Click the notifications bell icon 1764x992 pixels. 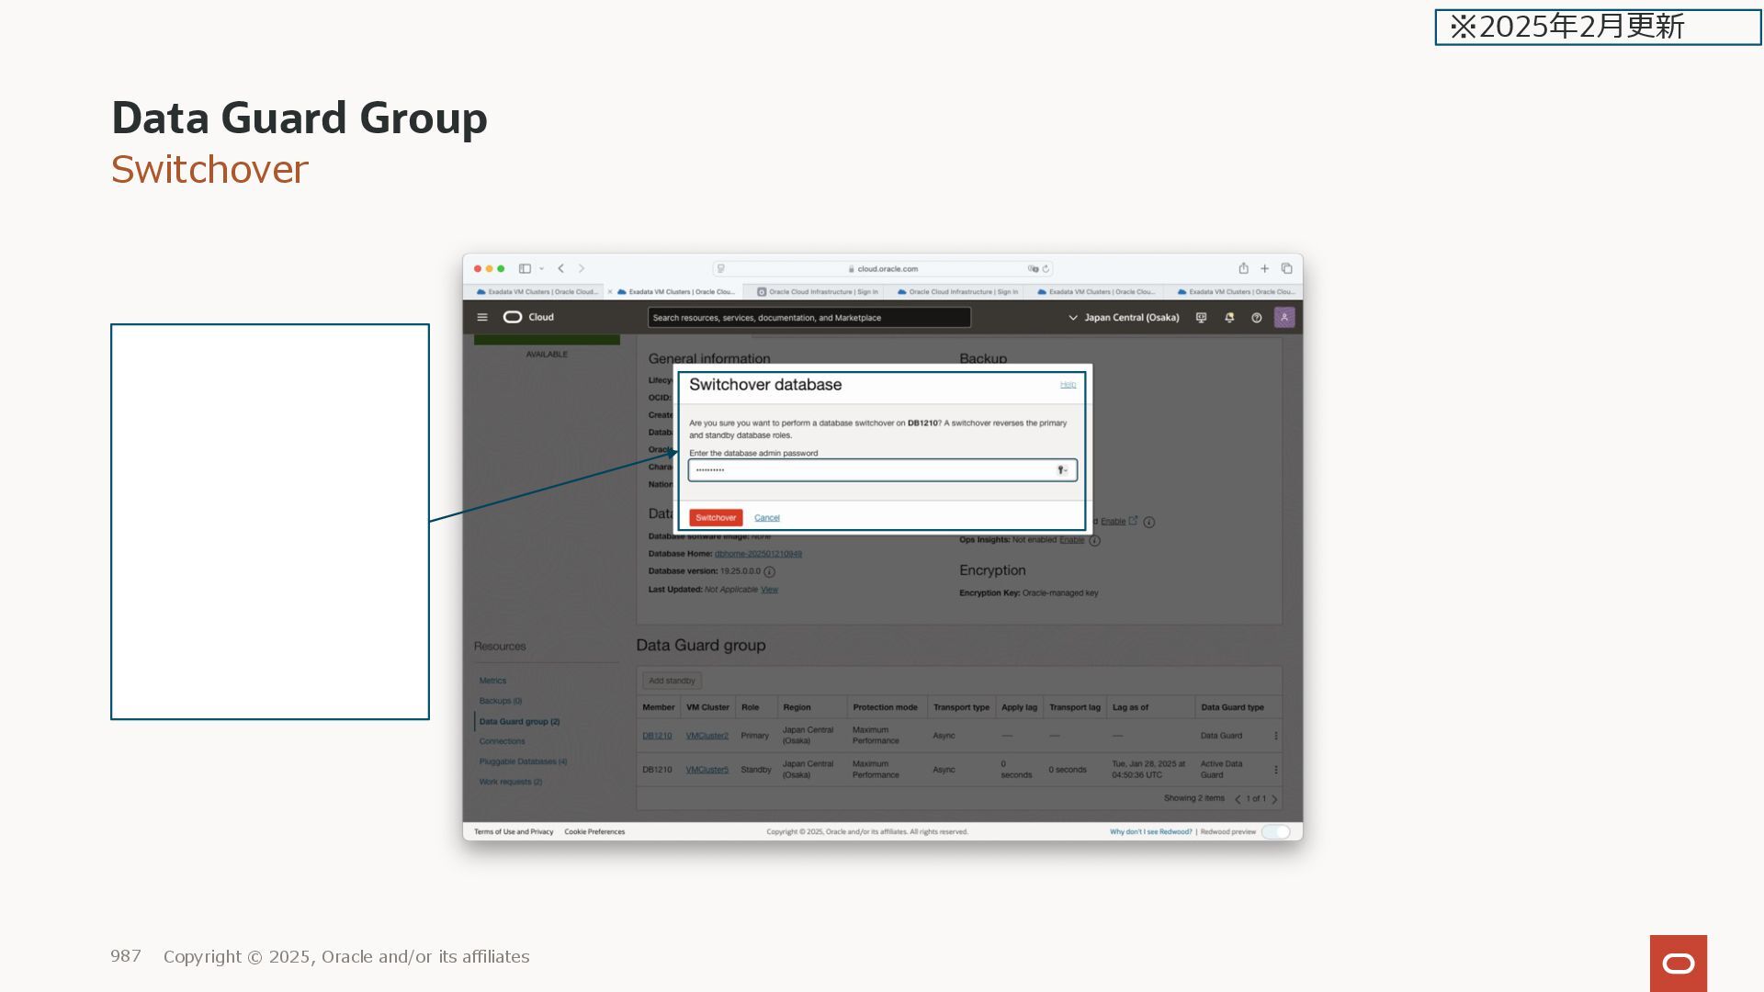tap(1229, 317)
